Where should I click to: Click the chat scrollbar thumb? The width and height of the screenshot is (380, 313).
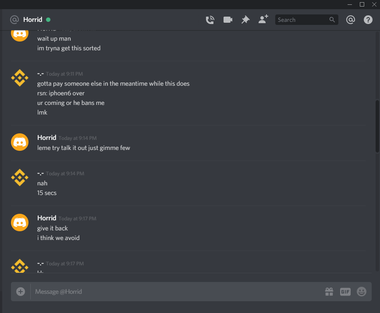377,126
